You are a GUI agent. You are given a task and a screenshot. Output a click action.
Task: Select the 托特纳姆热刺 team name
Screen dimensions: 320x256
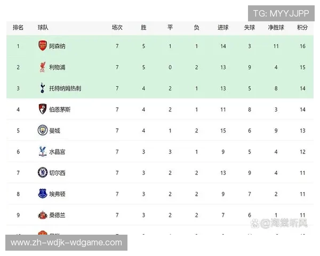point(65,89)
